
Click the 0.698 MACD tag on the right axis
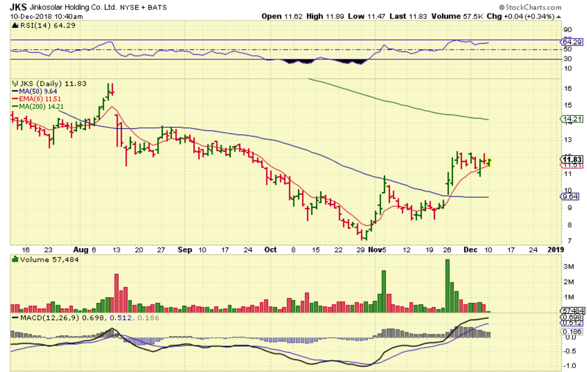(x=572, y=317)
